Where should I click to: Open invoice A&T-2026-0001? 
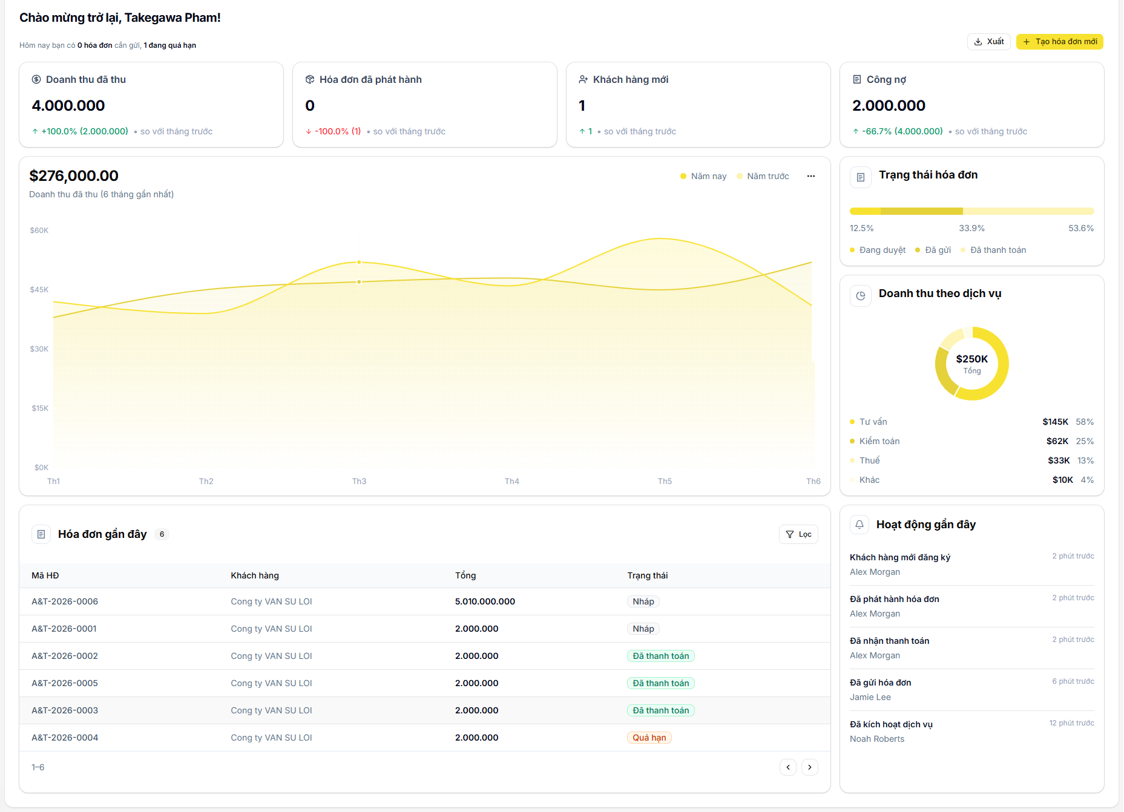tap(64, 629)
